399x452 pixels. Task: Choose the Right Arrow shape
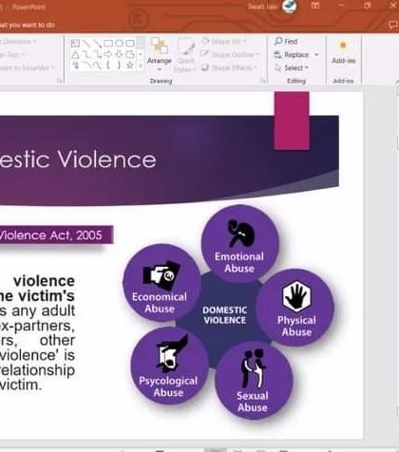[108, 54]
